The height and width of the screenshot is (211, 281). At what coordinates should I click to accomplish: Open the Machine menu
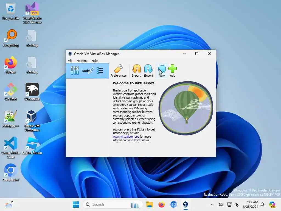pos(82,61)
